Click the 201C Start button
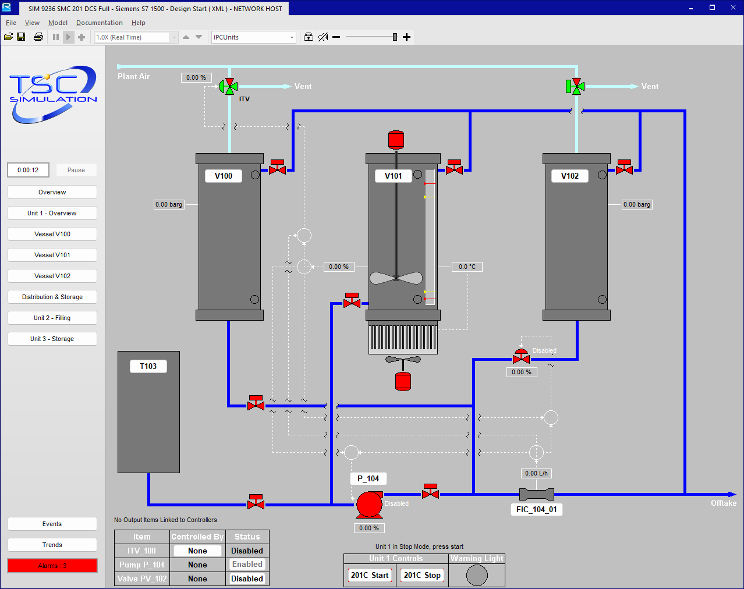Image resolution: width=744 pixels, height=589 pixels. tap(370, 575)
